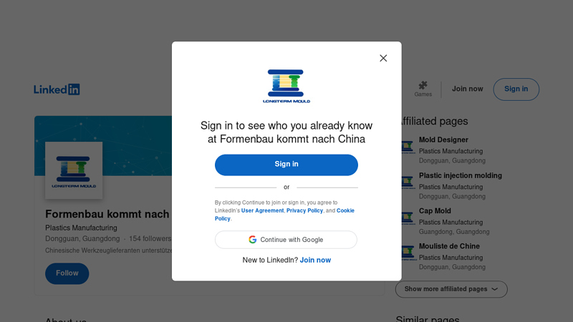Click outlined Sign in button in header

pyautogui.click(x=516, y=89)
